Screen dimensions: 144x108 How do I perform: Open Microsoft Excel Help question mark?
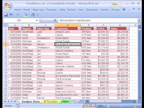(124, 10)
